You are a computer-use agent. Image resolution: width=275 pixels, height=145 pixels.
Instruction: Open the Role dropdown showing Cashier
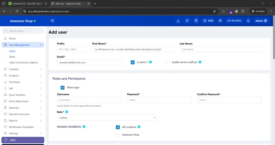click(107, 118)
